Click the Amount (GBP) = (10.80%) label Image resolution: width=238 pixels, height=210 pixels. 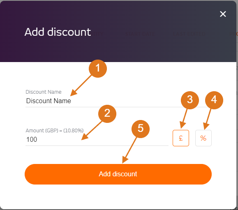coord(55,131)
